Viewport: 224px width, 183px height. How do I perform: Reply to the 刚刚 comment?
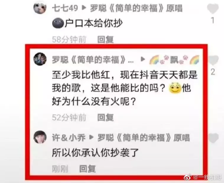point(87,169)
